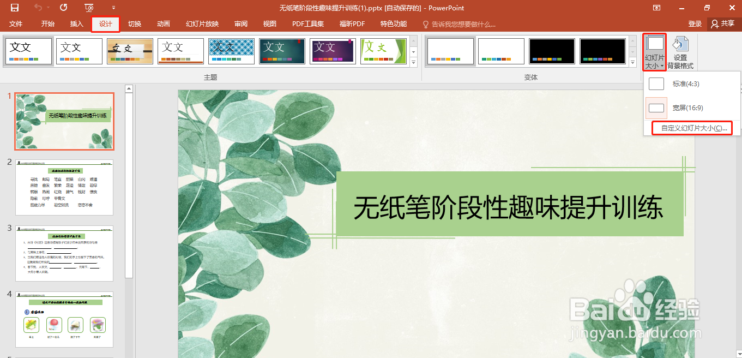Select the first white variant thumbnail
The width and height of the screenshot is (742, 358).
coord(451,51)
